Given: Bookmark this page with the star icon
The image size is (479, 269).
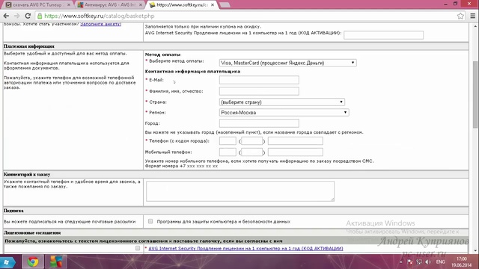Looking at the screenshot, I should [460, 16].
